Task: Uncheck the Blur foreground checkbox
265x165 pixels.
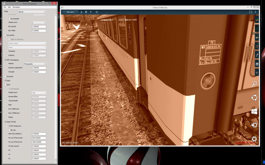Action: (10, 126)
